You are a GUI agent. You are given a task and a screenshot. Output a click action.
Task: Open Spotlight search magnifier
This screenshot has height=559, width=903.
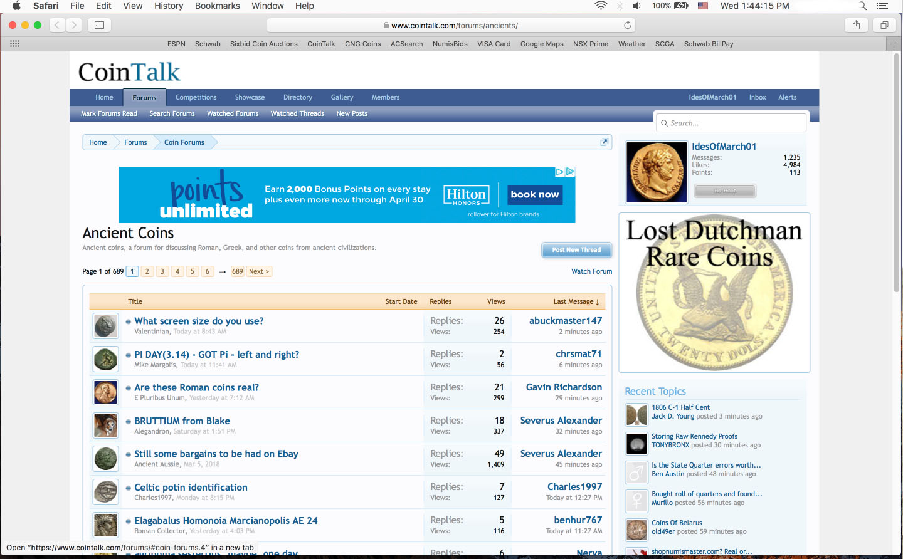pyautogui.click(x=863, y=6)
